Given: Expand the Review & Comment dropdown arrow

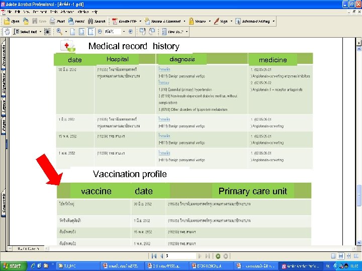Looking at the screenshot, I should tap(184, 21).
